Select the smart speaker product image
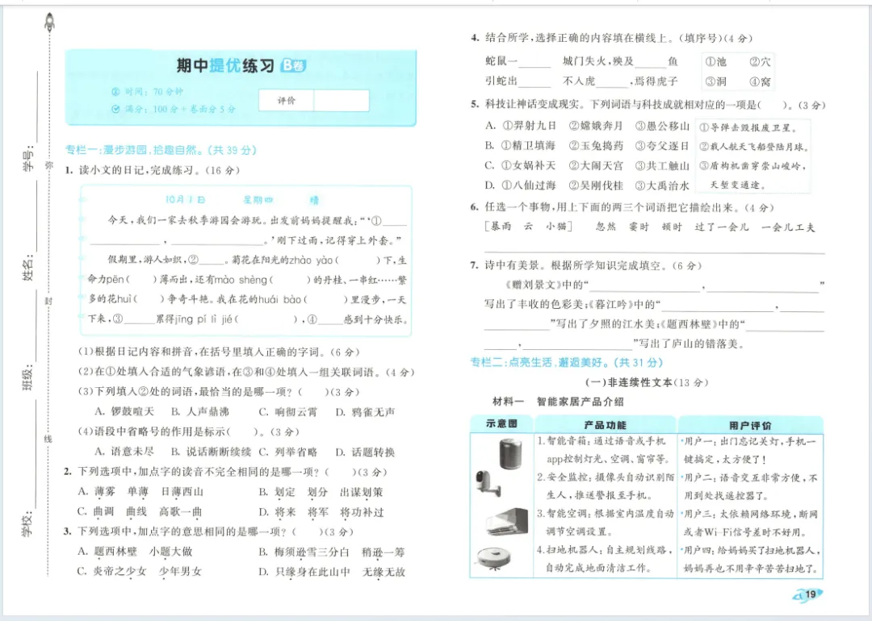The width and height of the screenshot is (872, 621). tap(510, 453)
